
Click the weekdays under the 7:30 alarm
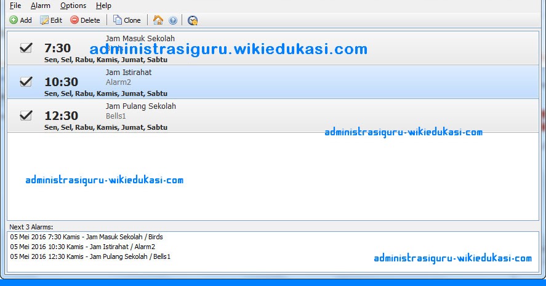(106, 60)
